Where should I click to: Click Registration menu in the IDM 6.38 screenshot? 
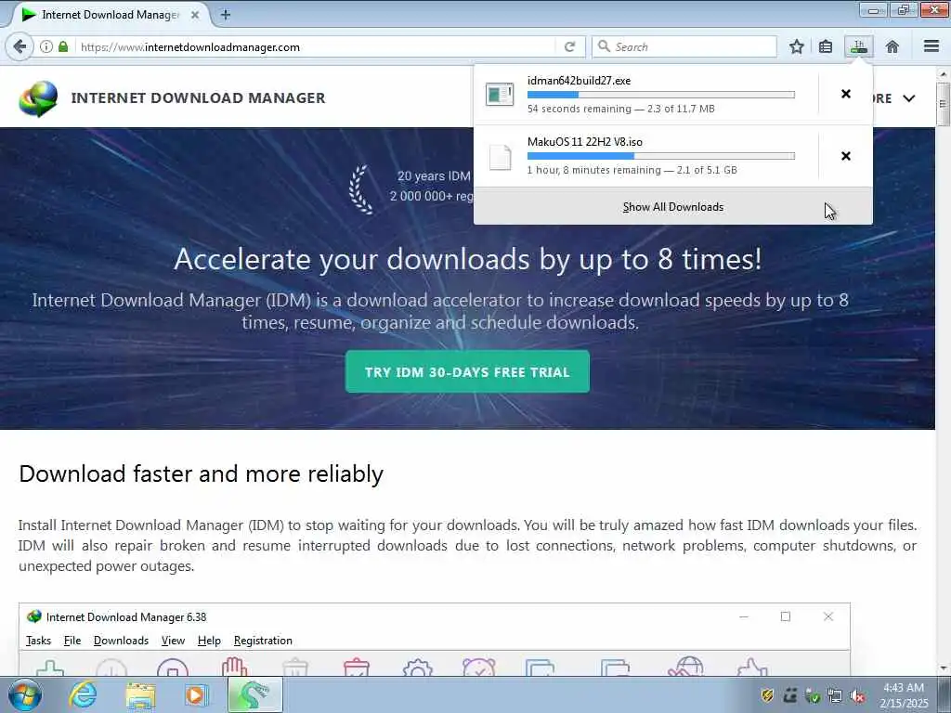[x=263, y=641]
